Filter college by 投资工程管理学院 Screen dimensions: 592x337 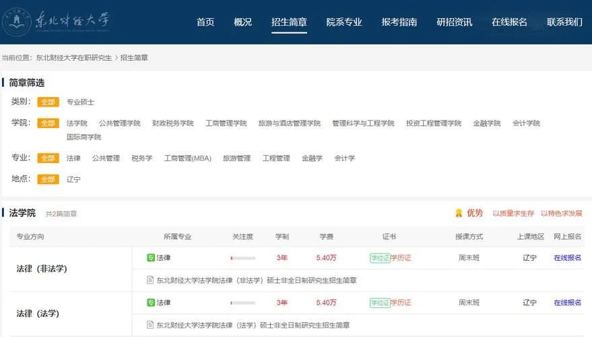pos(434,123)
